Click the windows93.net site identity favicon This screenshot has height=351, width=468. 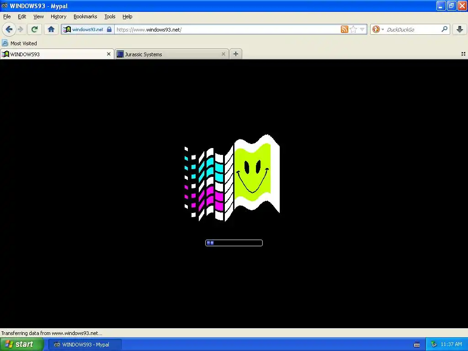pos(67,29)
